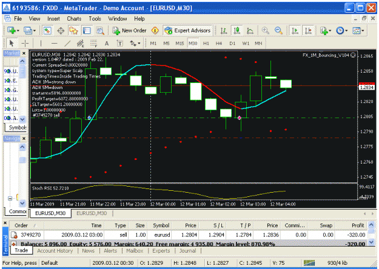The image size is (379, 269).
Task: Open the File menu
Action: pyautogui.click(x=18, y=19)
